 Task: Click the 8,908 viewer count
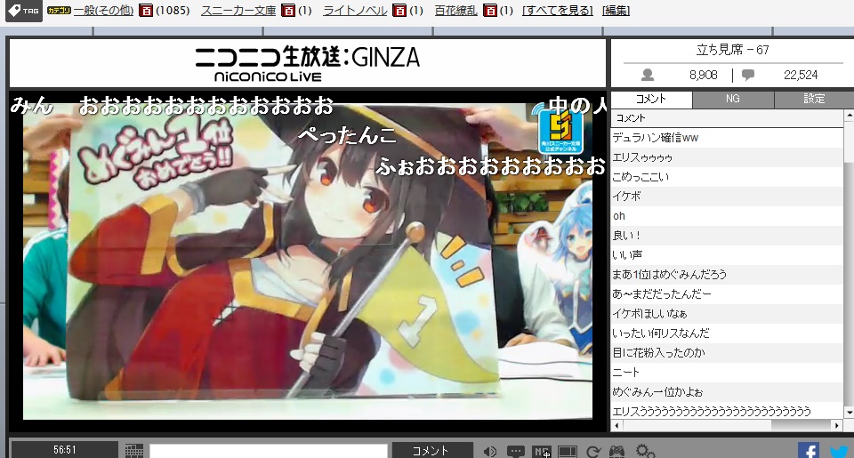(x=703, y=76)
